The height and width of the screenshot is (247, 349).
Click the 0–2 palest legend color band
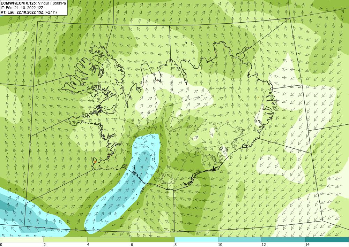click(22, 239)
